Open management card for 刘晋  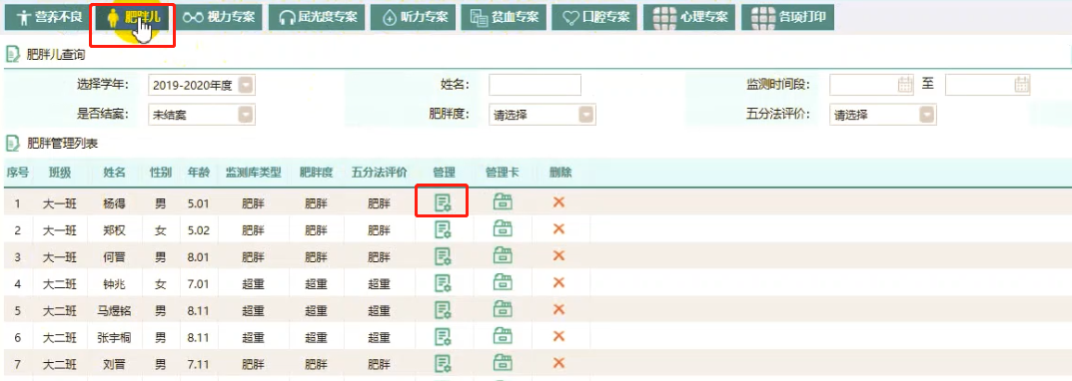(503, 363)
